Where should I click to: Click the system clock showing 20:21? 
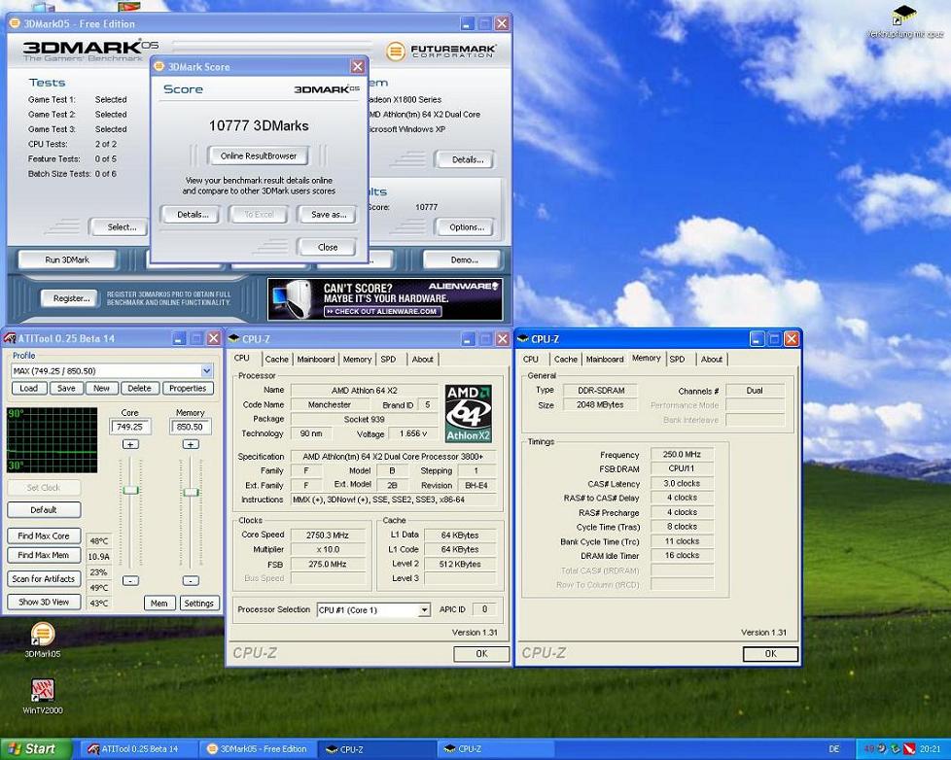[931, 749]
